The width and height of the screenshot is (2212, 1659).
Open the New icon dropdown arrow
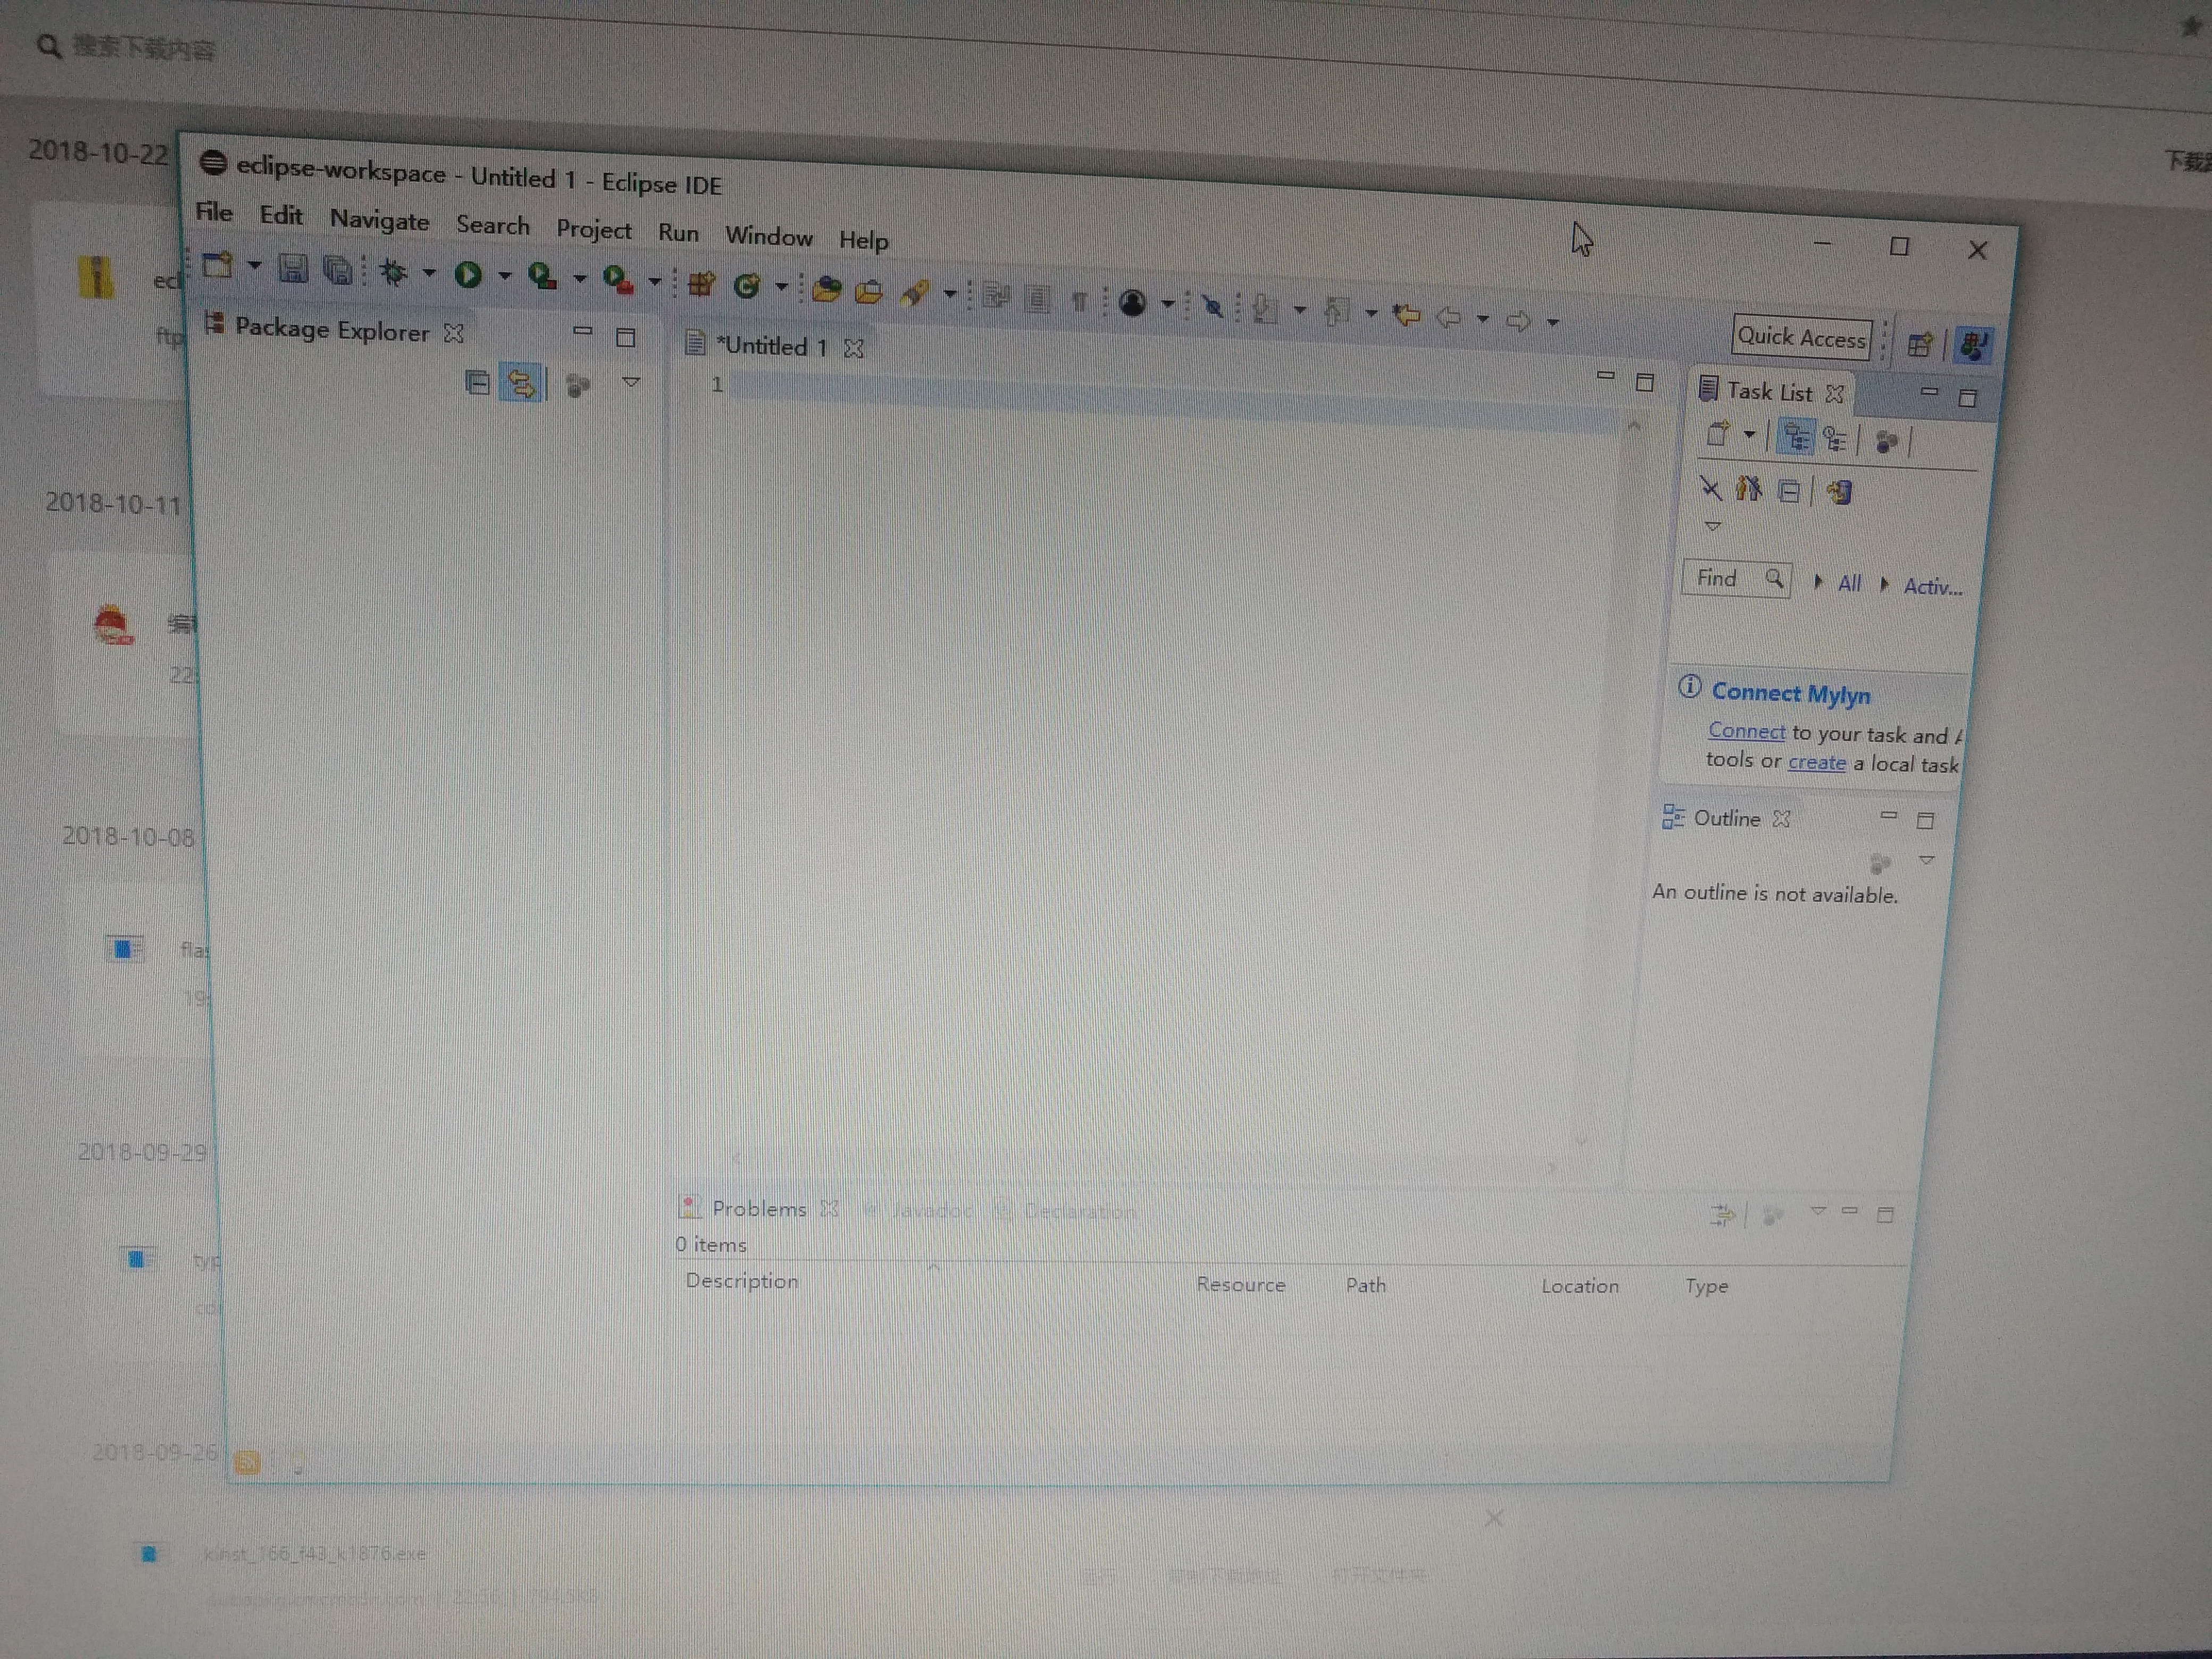click(254, 266)
